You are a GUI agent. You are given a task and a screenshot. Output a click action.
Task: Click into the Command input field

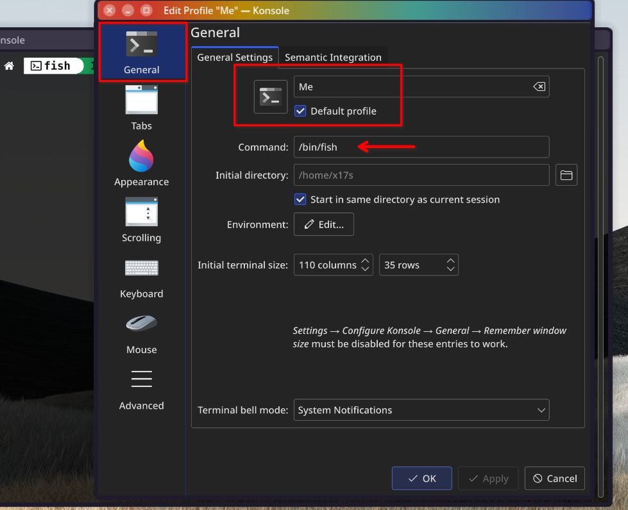click(421, 147)
